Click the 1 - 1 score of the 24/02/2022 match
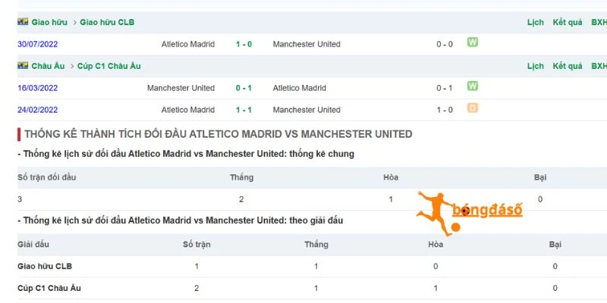The width and height of the screenshot is (607, 303). pos(244,110)
